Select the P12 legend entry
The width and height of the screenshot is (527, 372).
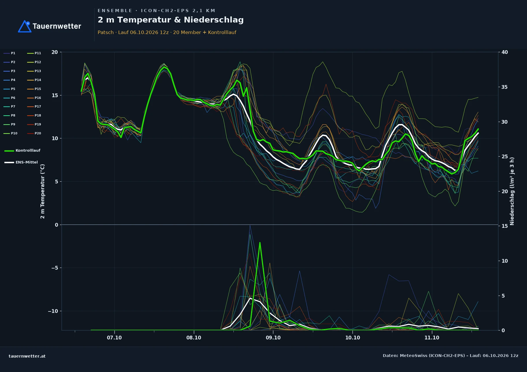tap(34, 62)
